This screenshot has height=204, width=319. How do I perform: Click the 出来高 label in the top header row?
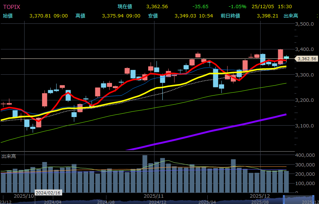291,16
